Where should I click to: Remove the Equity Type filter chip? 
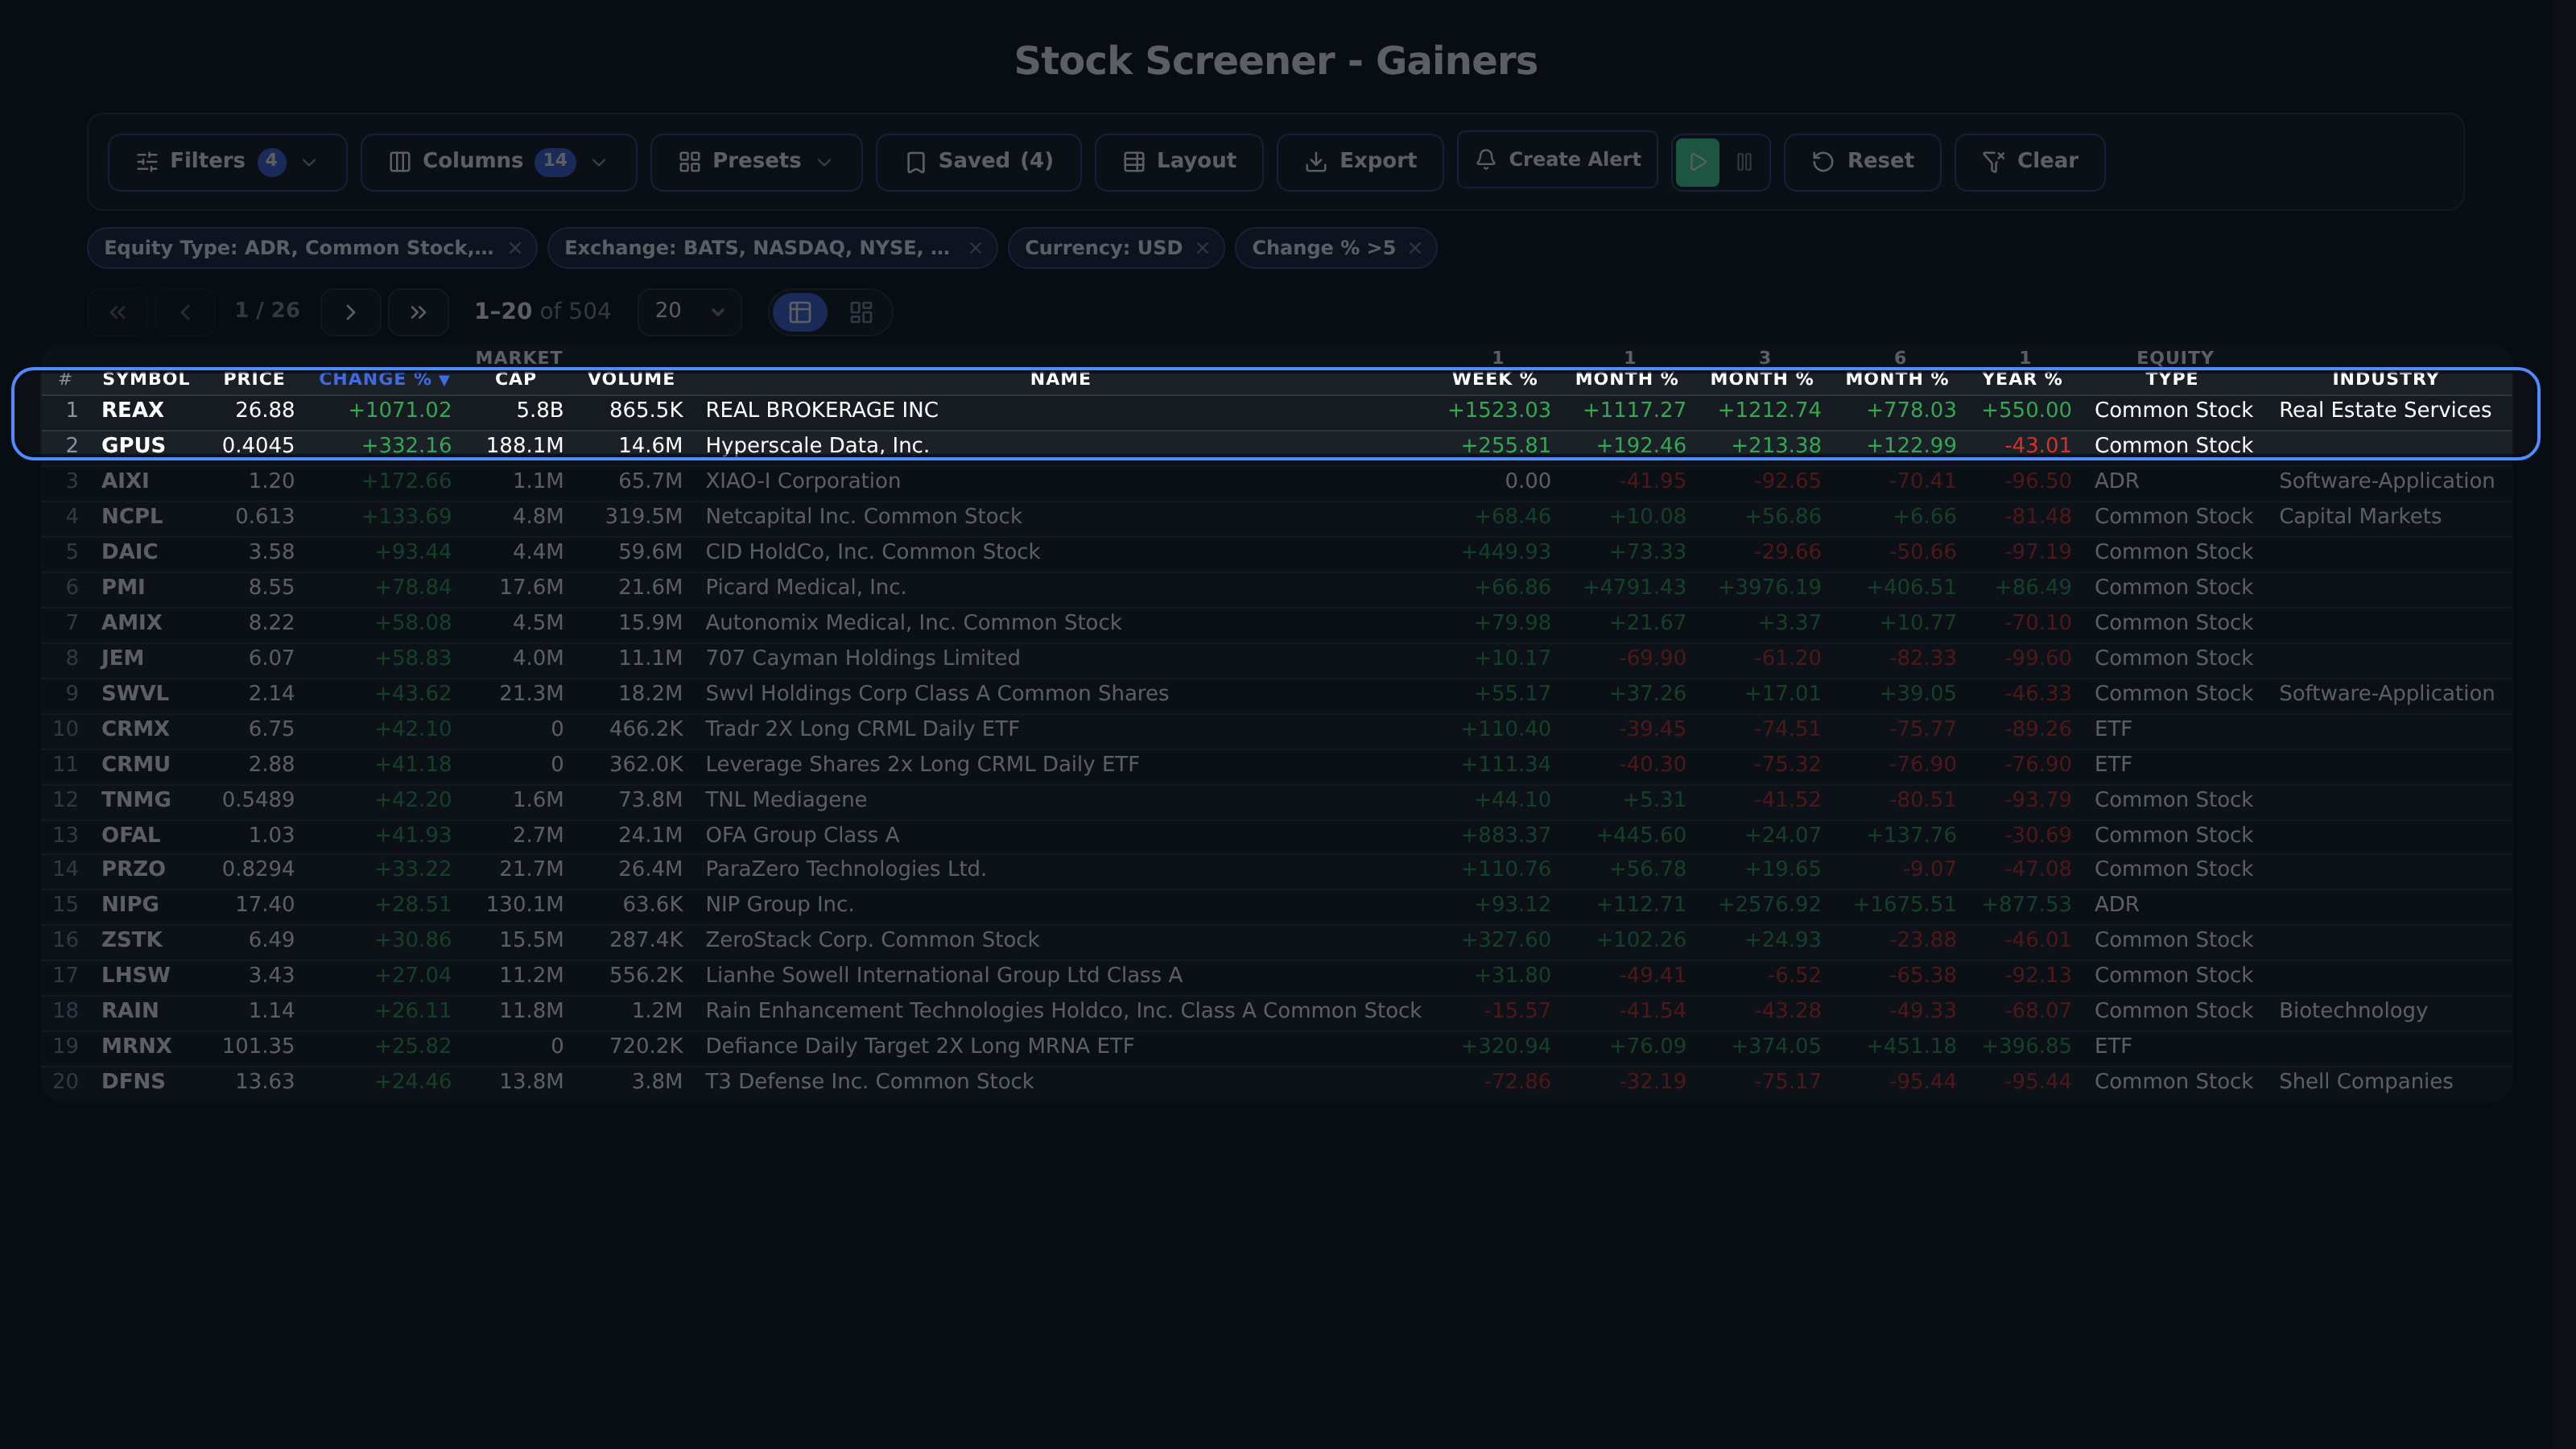tap(515, 248)
